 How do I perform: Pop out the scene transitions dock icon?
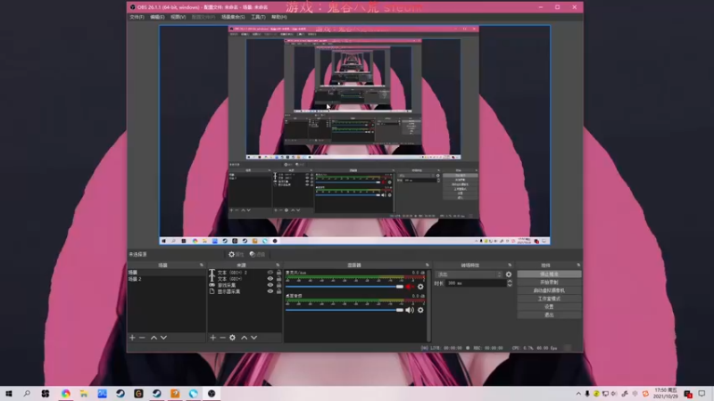coord(510,265)
